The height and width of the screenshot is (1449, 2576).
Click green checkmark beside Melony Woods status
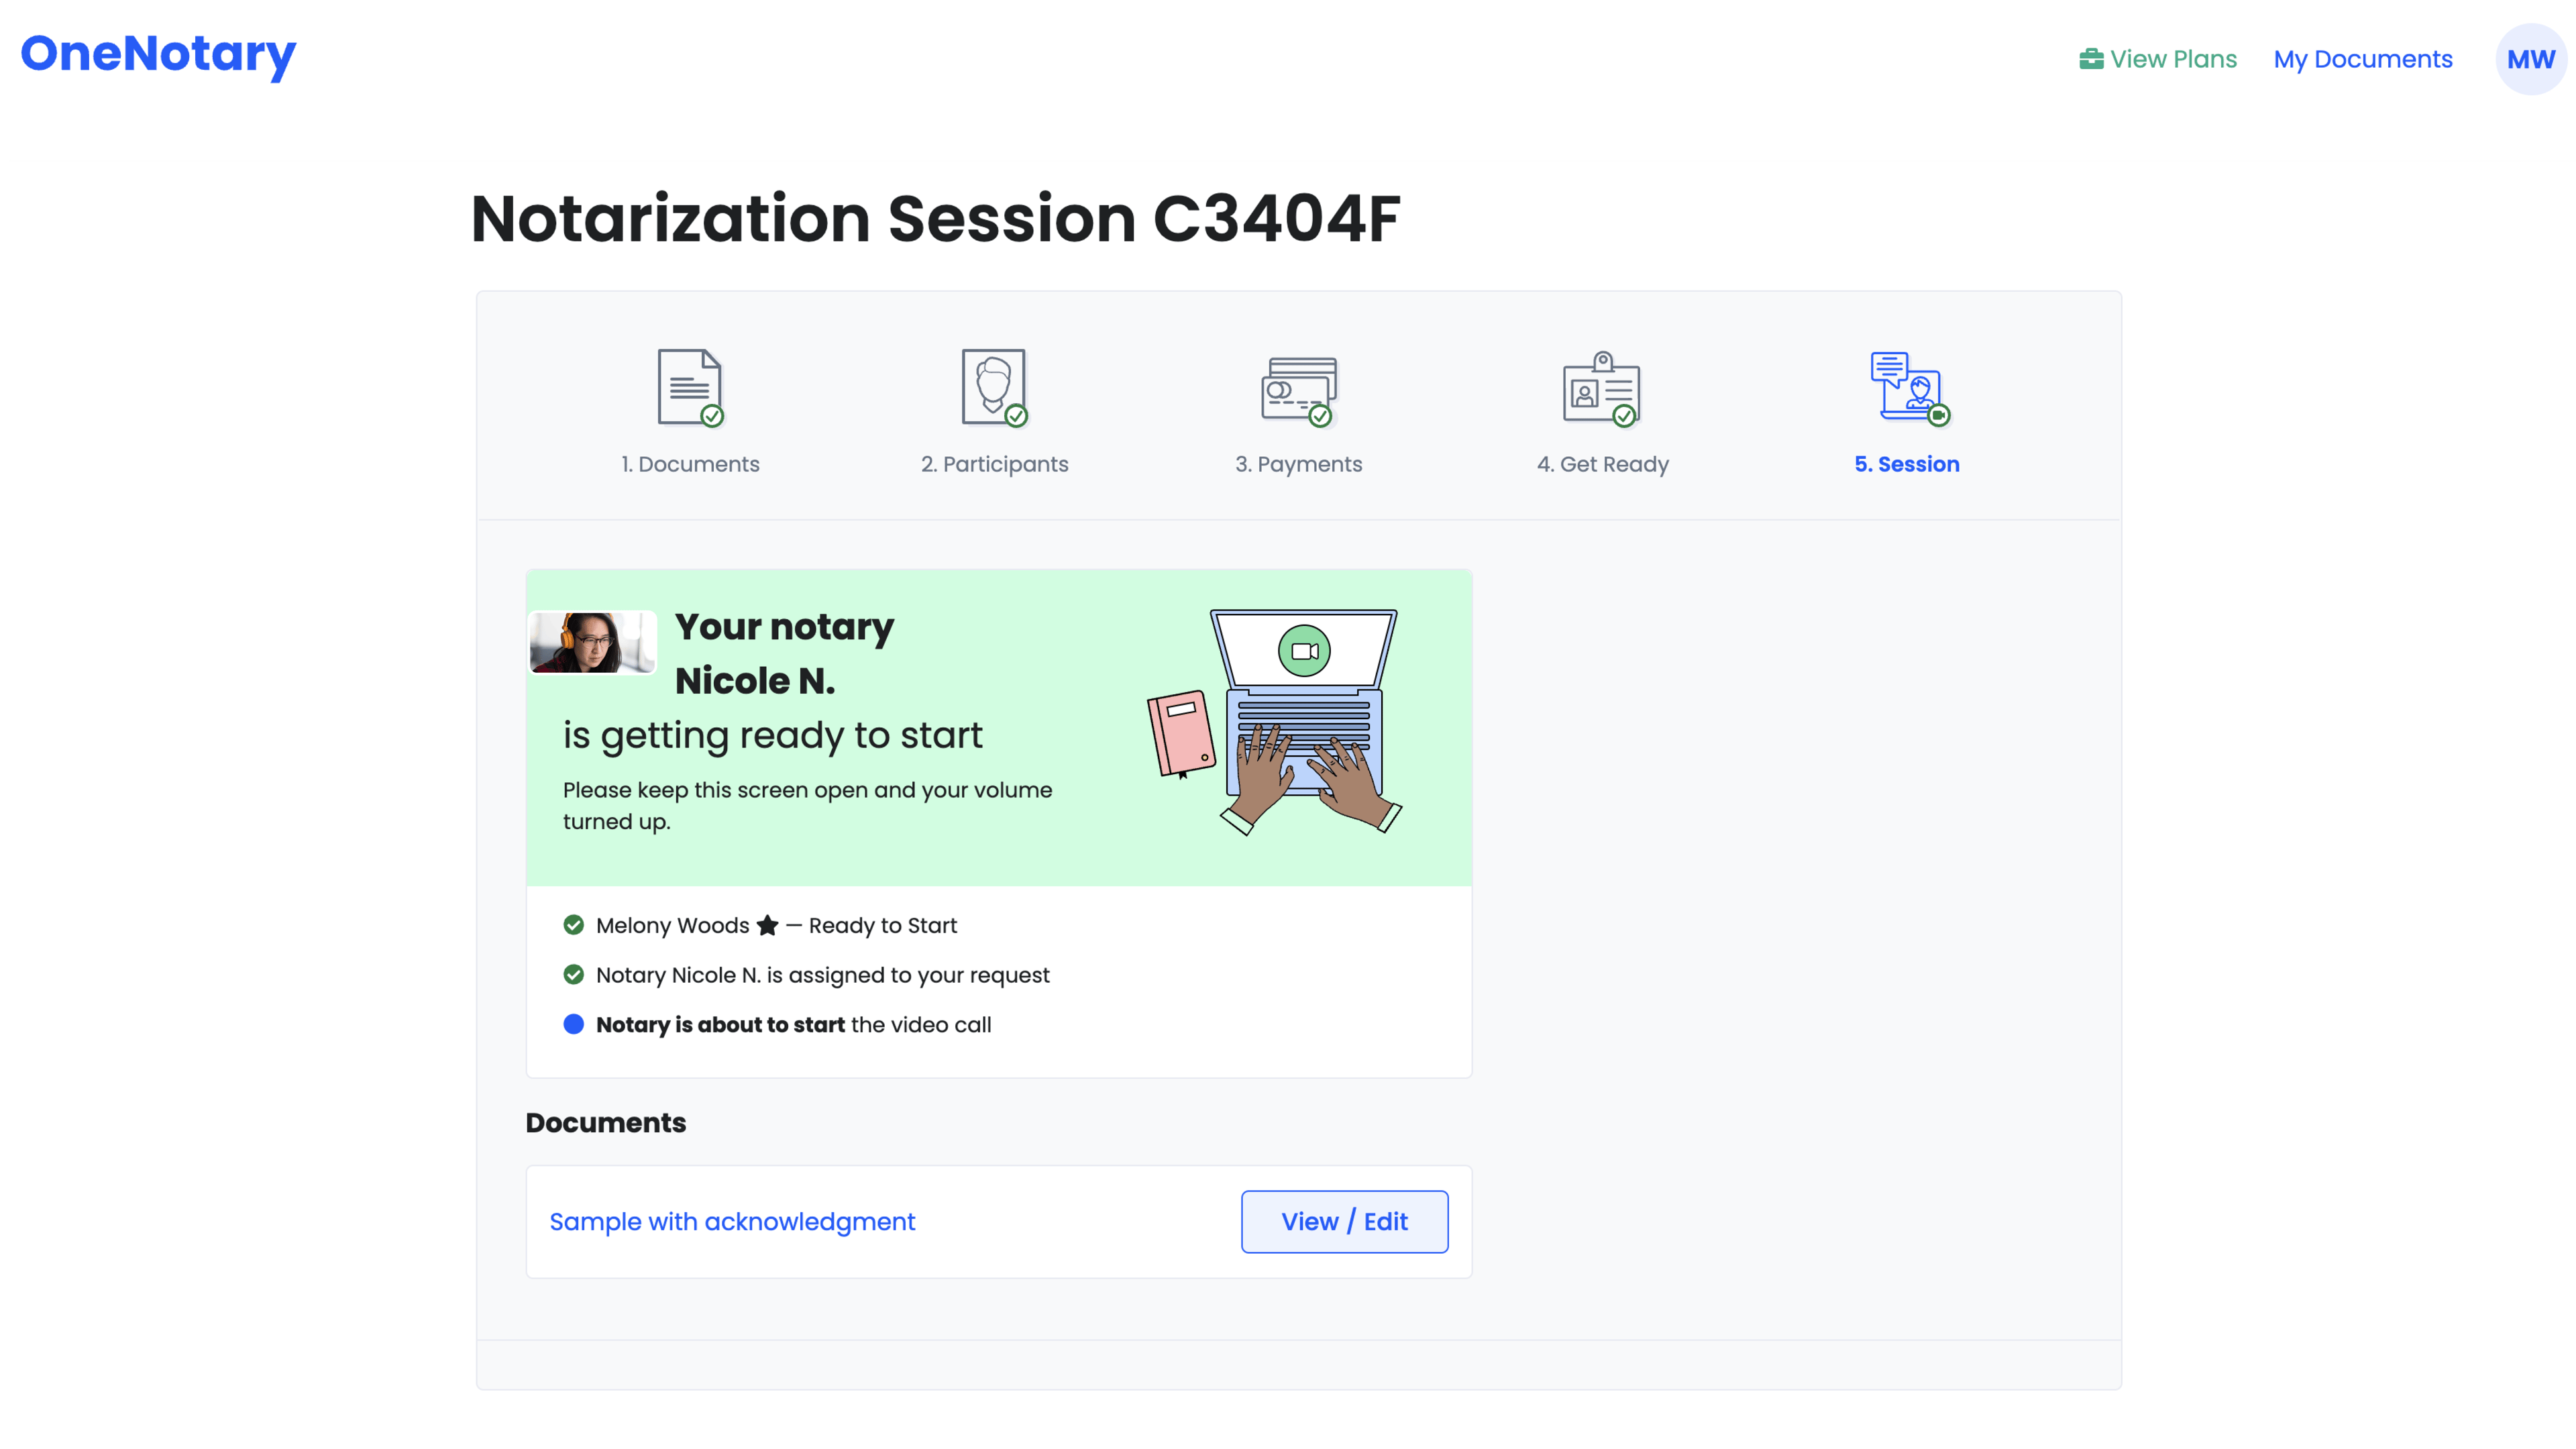(x=573, y=925)
